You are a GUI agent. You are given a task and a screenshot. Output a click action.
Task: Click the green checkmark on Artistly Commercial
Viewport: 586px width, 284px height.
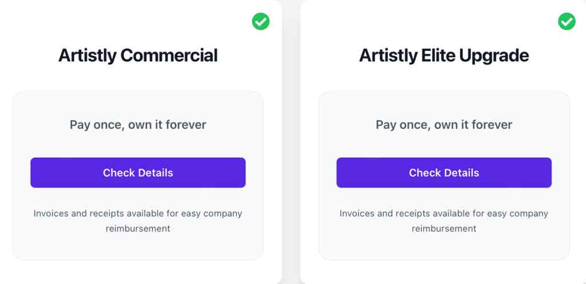click(260, 21)
